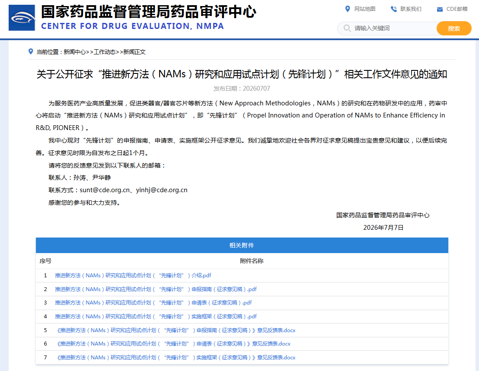The image size is (479, 371).
Task: Click the breadcrumb location pin icon
Action: coord(31,51)
